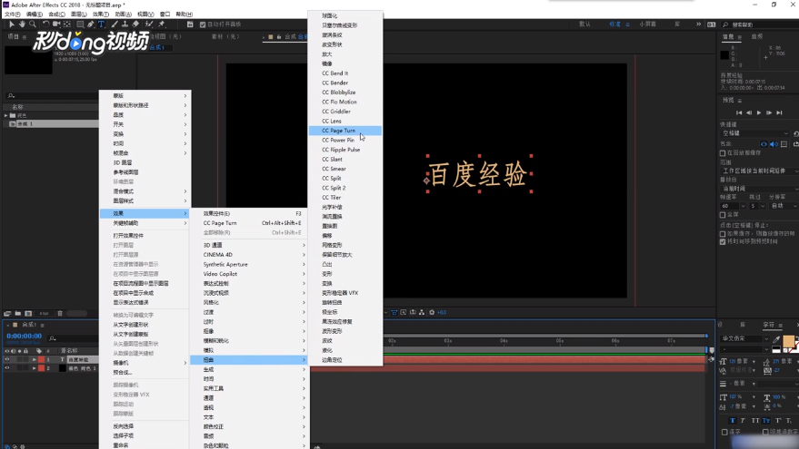This screenshot has width=799, height=449.
Task: Click the play button in Preview panel
Action: (x=759, y=112)
